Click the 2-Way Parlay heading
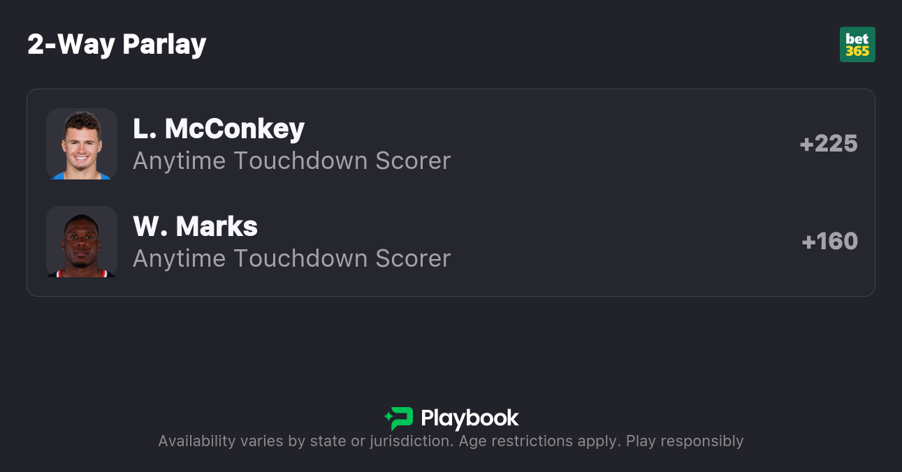This screenshot has width=902, height=472. pyautogui.click(x=117, y=44)
